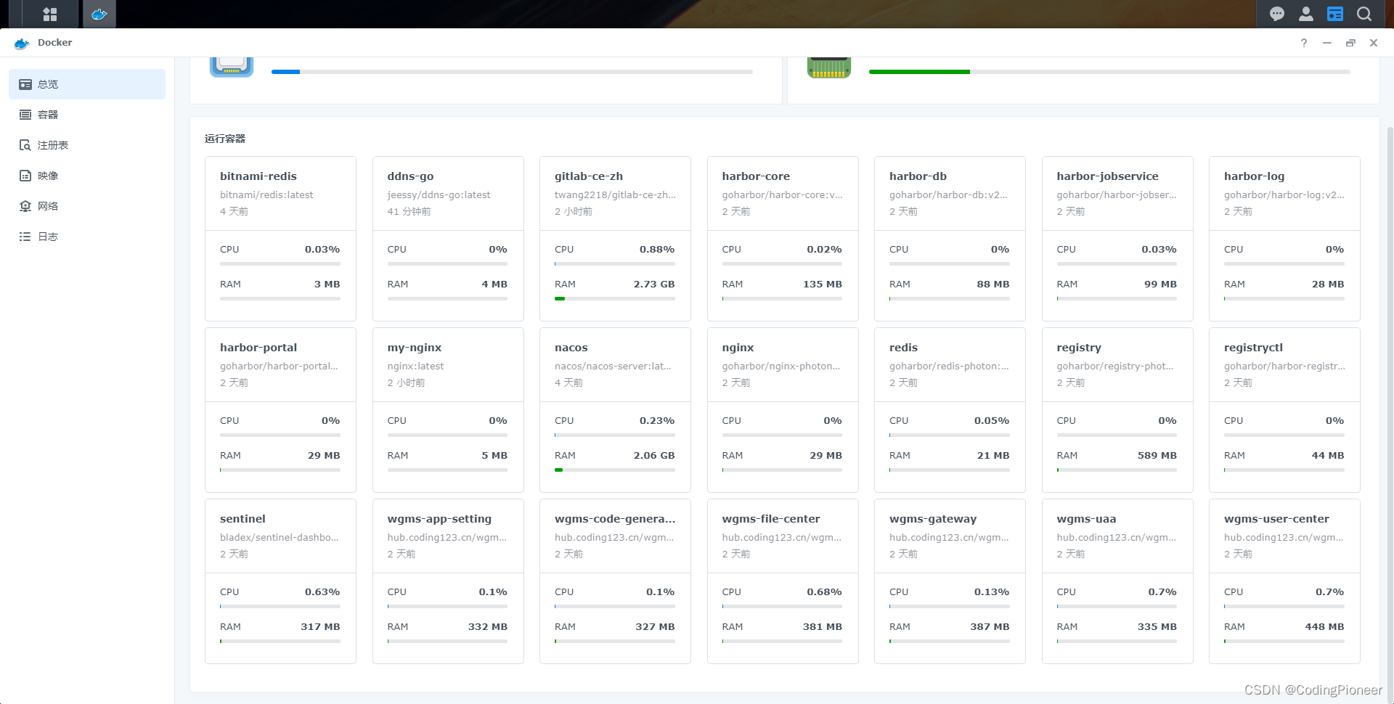Viewport: 1394px width, 704px height.
Task: Click the harbor-portal container name
Action: (x=258, y=348)
